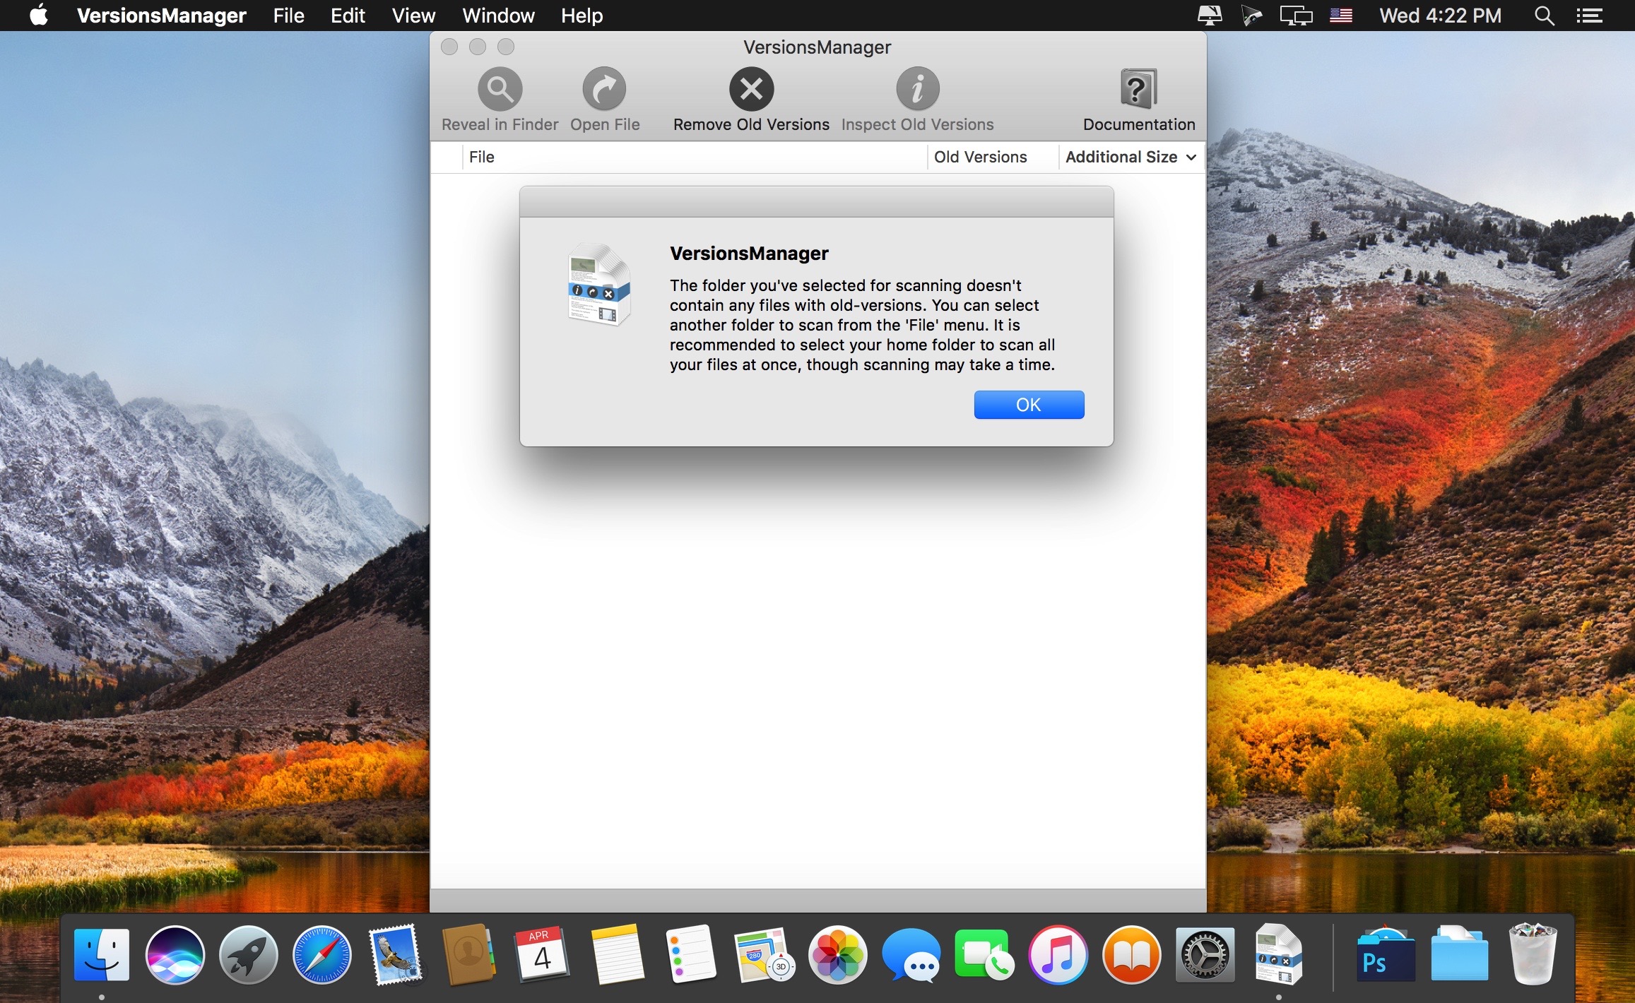The height and width of the screenshot is (1003, 1635).
Task: Open the Edit menu
Action: click(x=348, y=16)
